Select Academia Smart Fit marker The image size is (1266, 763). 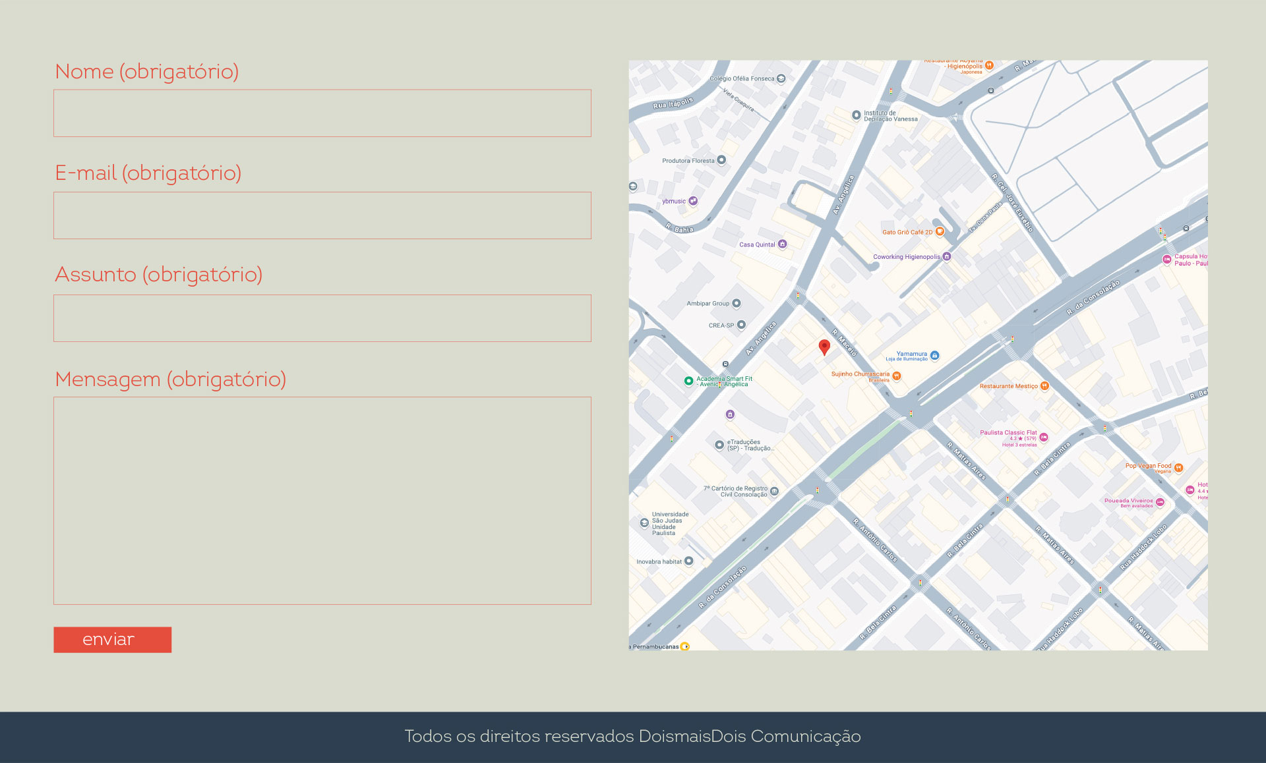click(x=688, y=381)
